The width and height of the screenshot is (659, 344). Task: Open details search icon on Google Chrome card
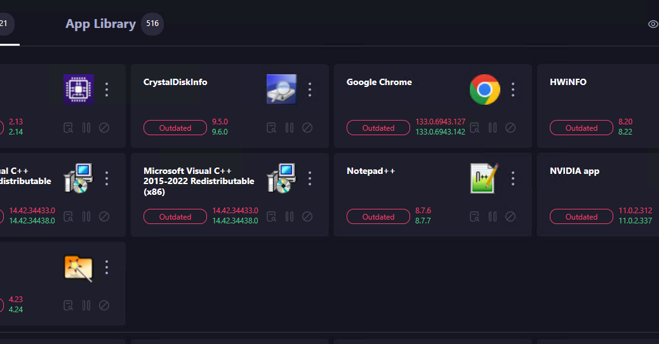[474, 128]
